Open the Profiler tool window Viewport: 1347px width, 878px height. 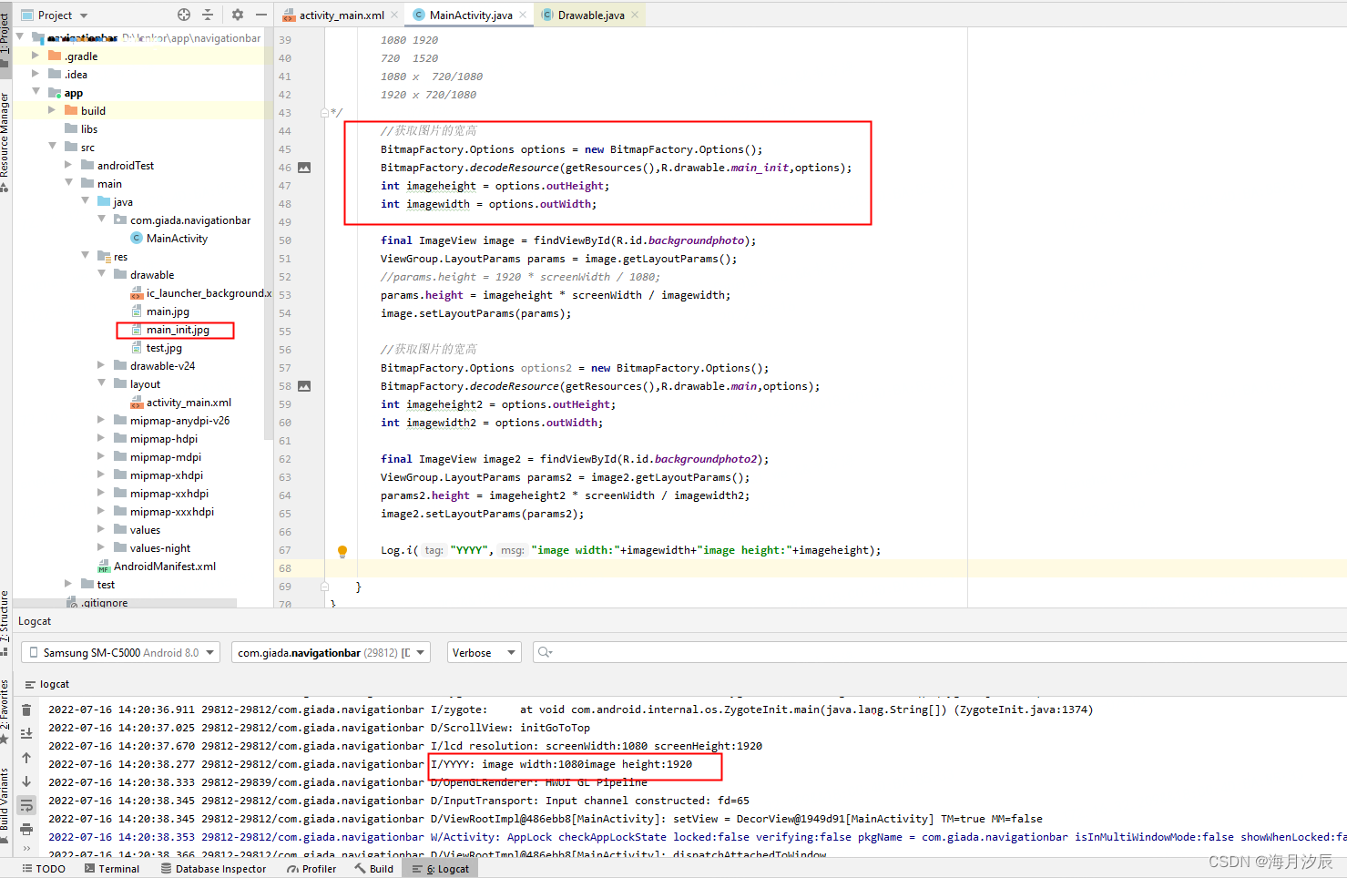click(311, 869)
